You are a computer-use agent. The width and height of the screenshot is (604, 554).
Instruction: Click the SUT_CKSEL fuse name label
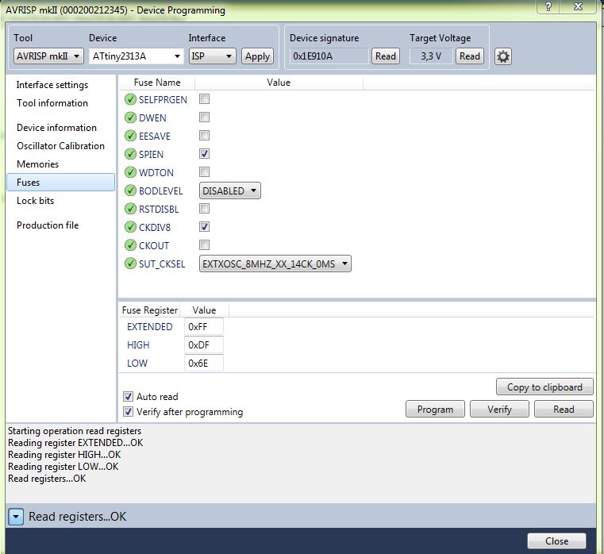click(162, 264)
